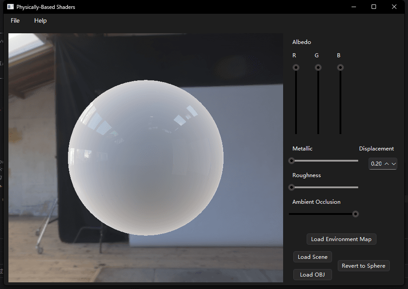
Task: Decrease Displacement with the down arrow
Action: point(394,164)
